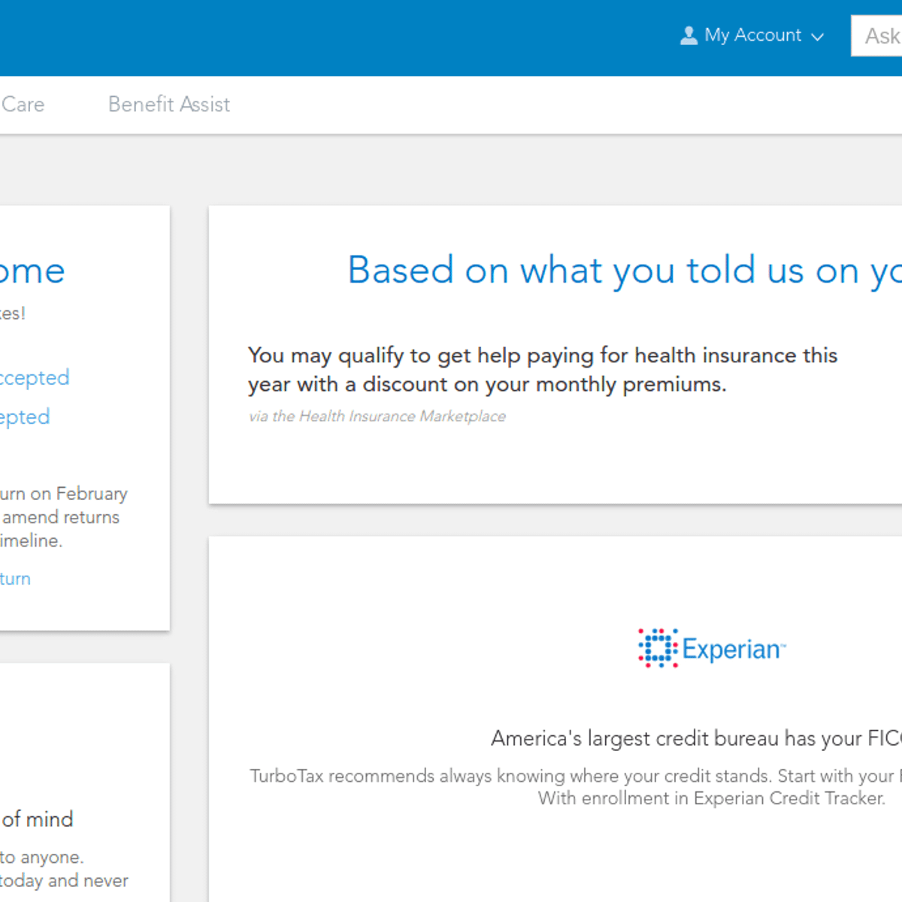
Task: Click the 'to anyone.' text line
Action: tap(42, 857)
